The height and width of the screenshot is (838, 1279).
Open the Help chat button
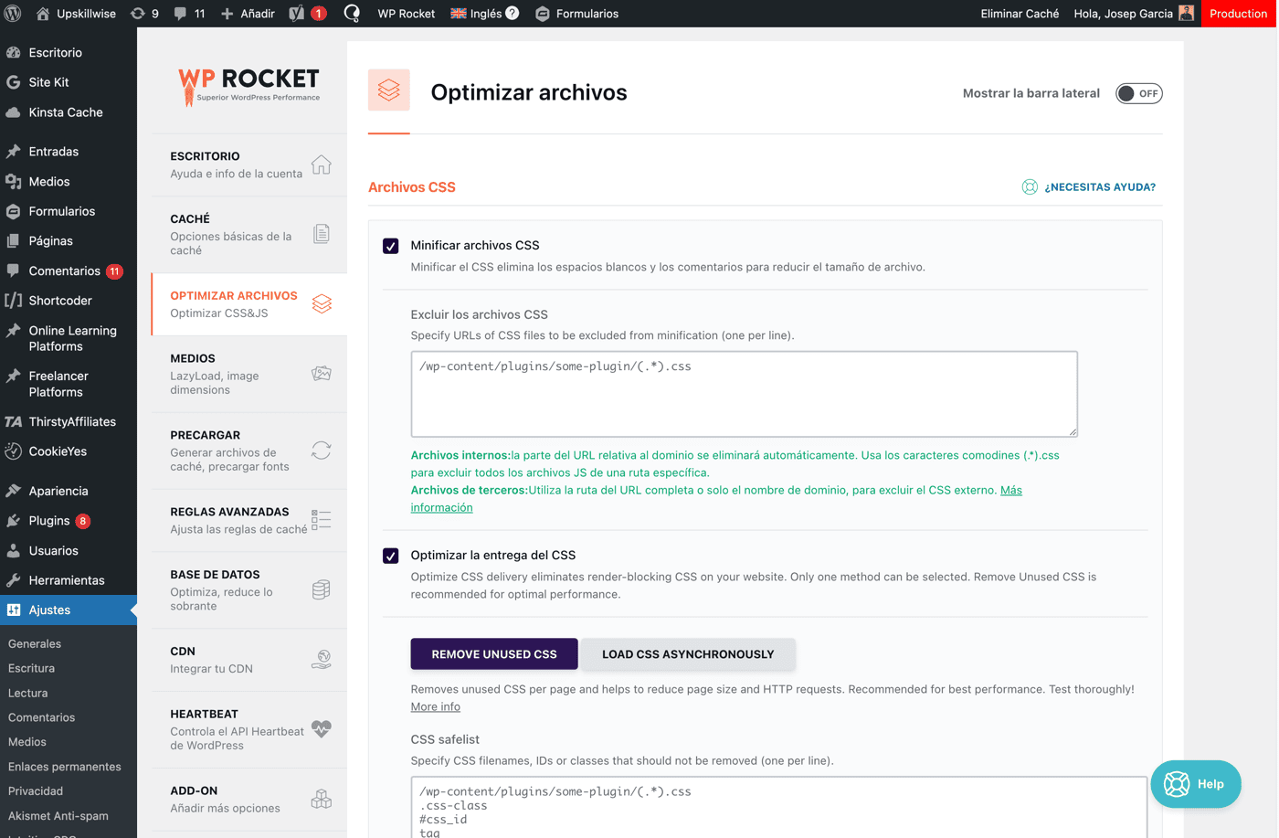point(1196,784)
